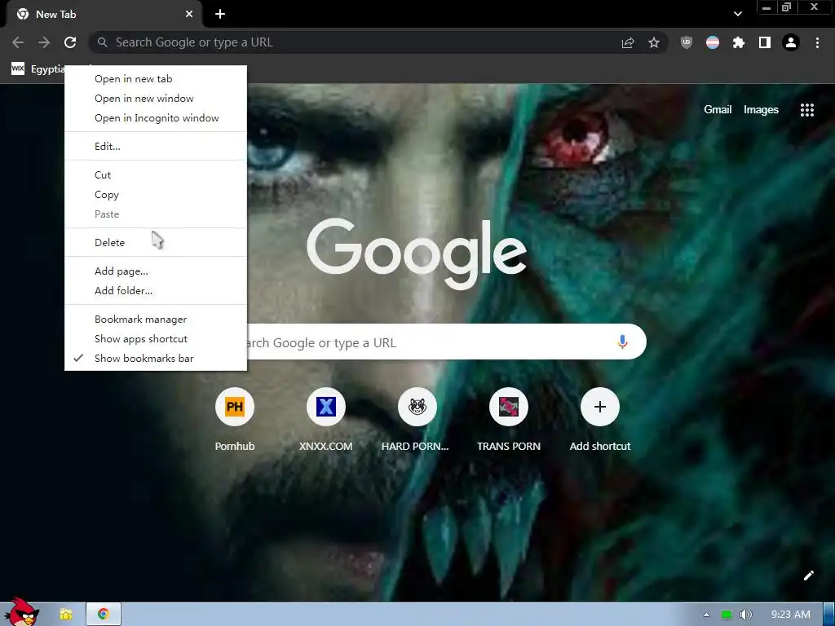The width and height of the screenshot is (835, 626).
Task: Bookmark this tab with the star icon
Action: point(654,42)
